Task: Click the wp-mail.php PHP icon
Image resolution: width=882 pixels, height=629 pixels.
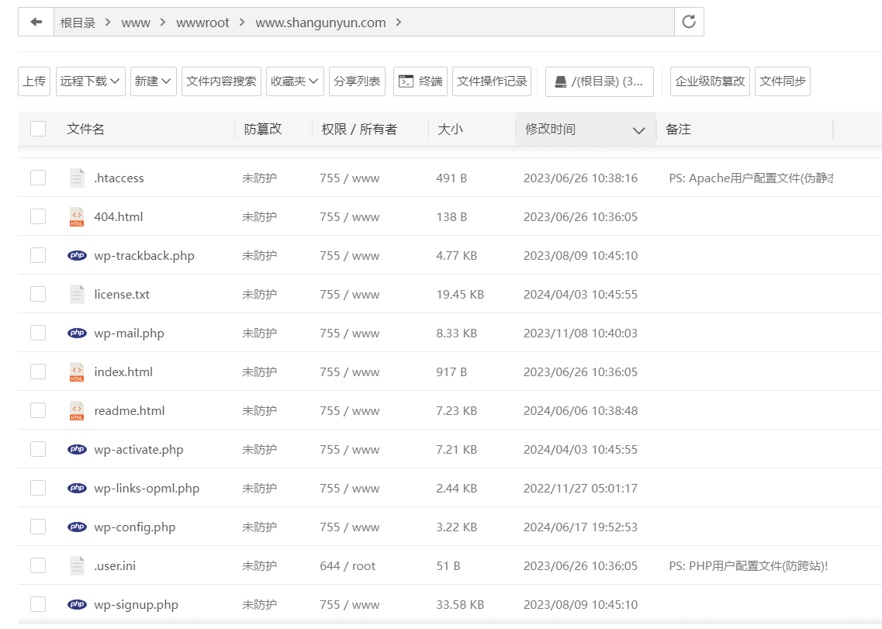Action: (77, 333)
